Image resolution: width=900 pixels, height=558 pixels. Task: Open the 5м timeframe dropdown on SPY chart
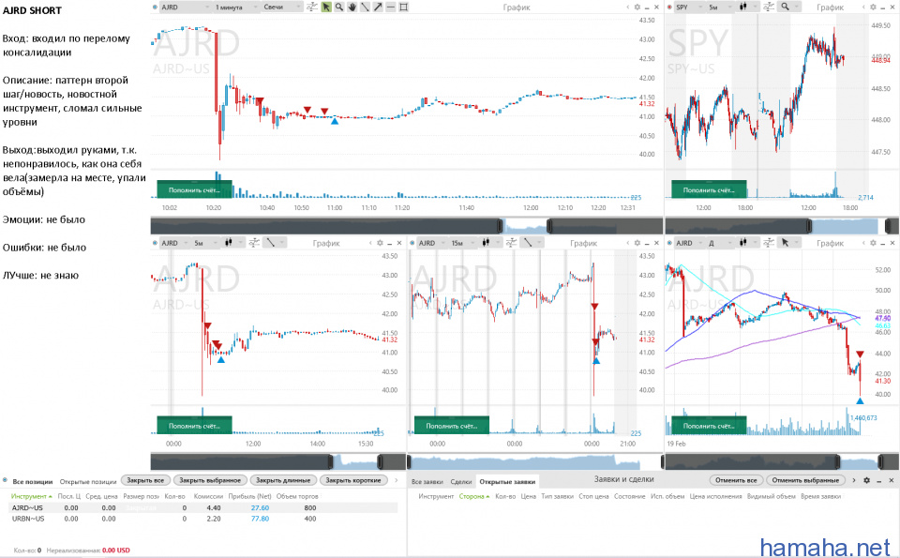(720, 7)
